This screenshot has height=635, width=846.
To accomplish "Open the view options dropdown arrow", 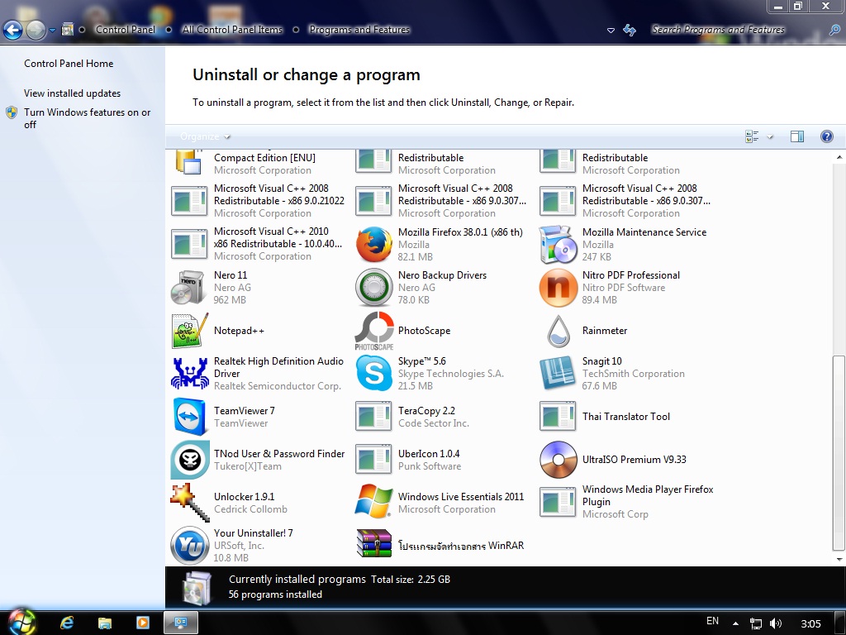I will click(x=770, y=137).
